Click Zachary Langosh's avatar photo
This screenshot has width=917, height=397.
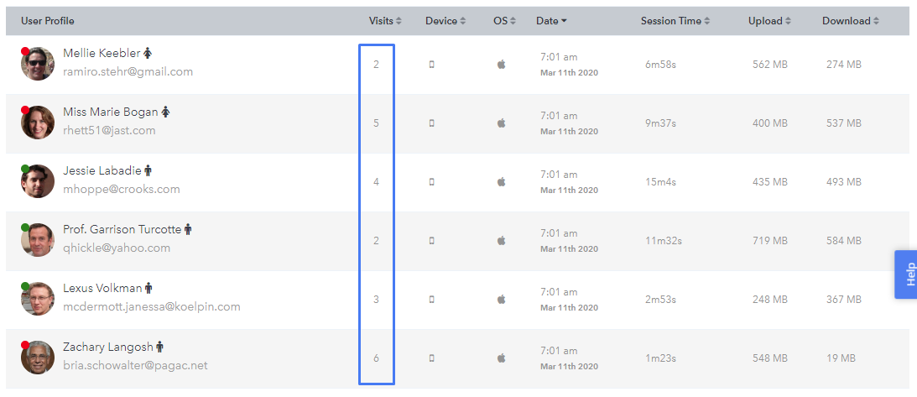(38, 358)
